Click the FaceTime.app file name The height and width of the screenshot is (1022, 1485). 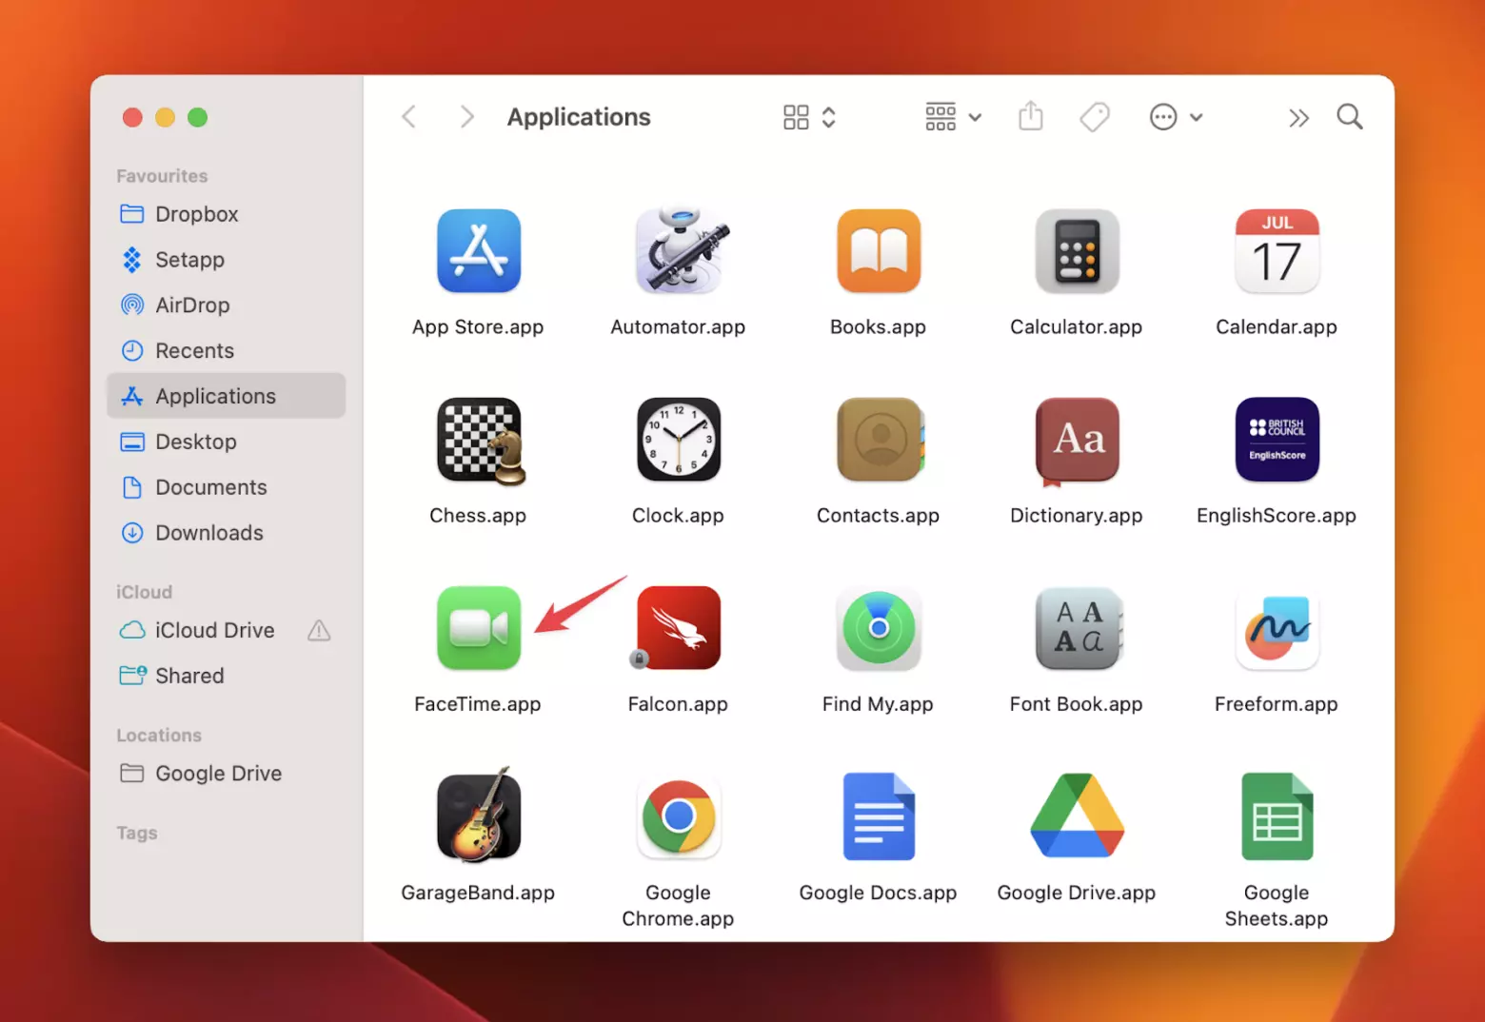[x=478, y=704]
